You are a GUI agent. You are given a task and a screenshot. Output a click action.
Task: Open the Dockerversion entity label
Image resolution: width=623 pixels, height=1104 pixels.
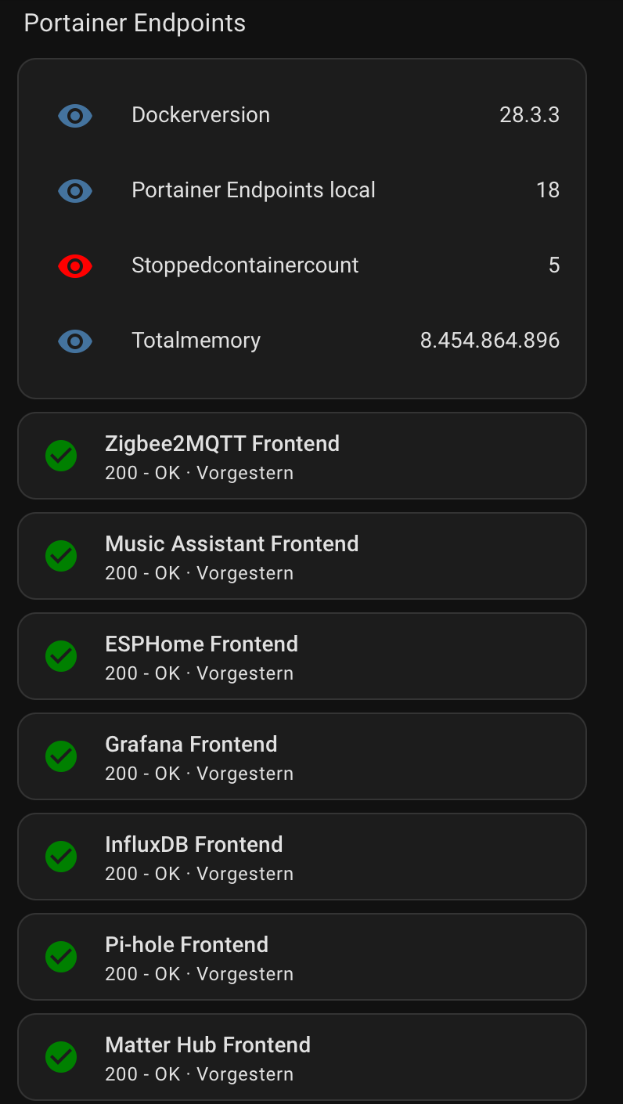click(200, 115)
